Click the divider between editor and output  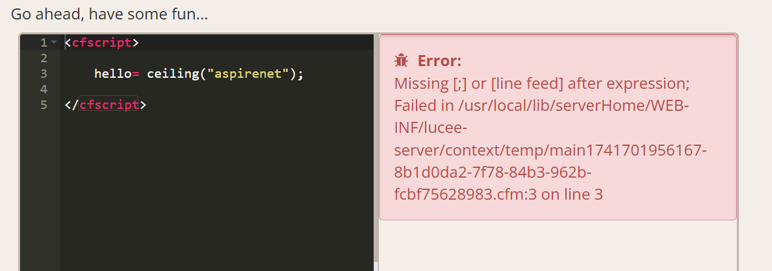tap(376, 152)
